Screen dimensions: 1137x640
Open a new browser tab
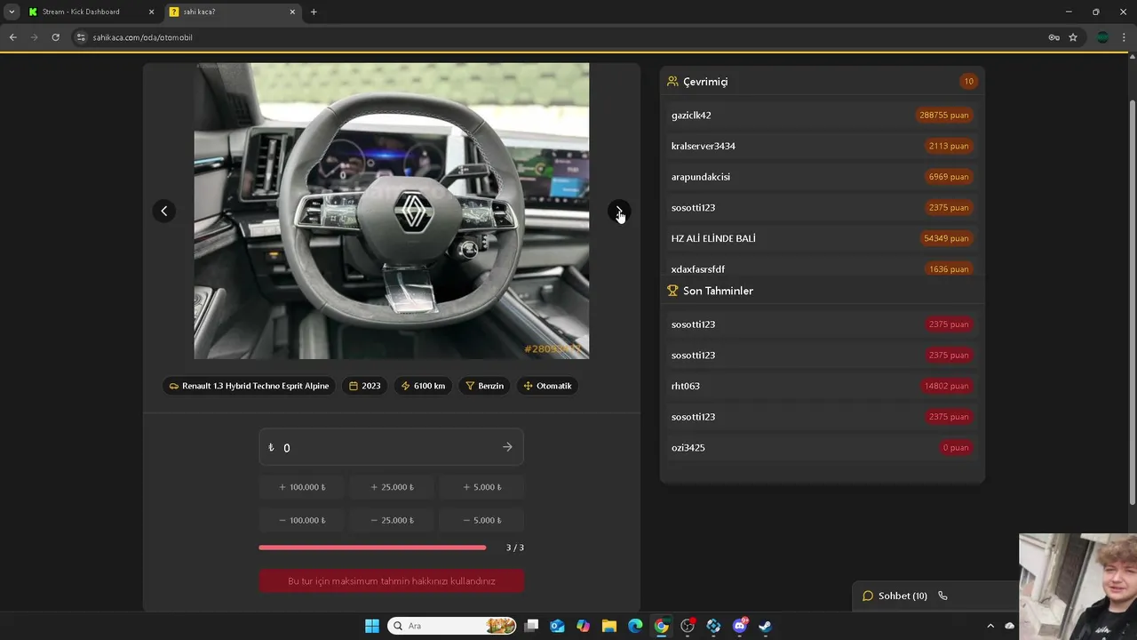click(x=314, y=12)
